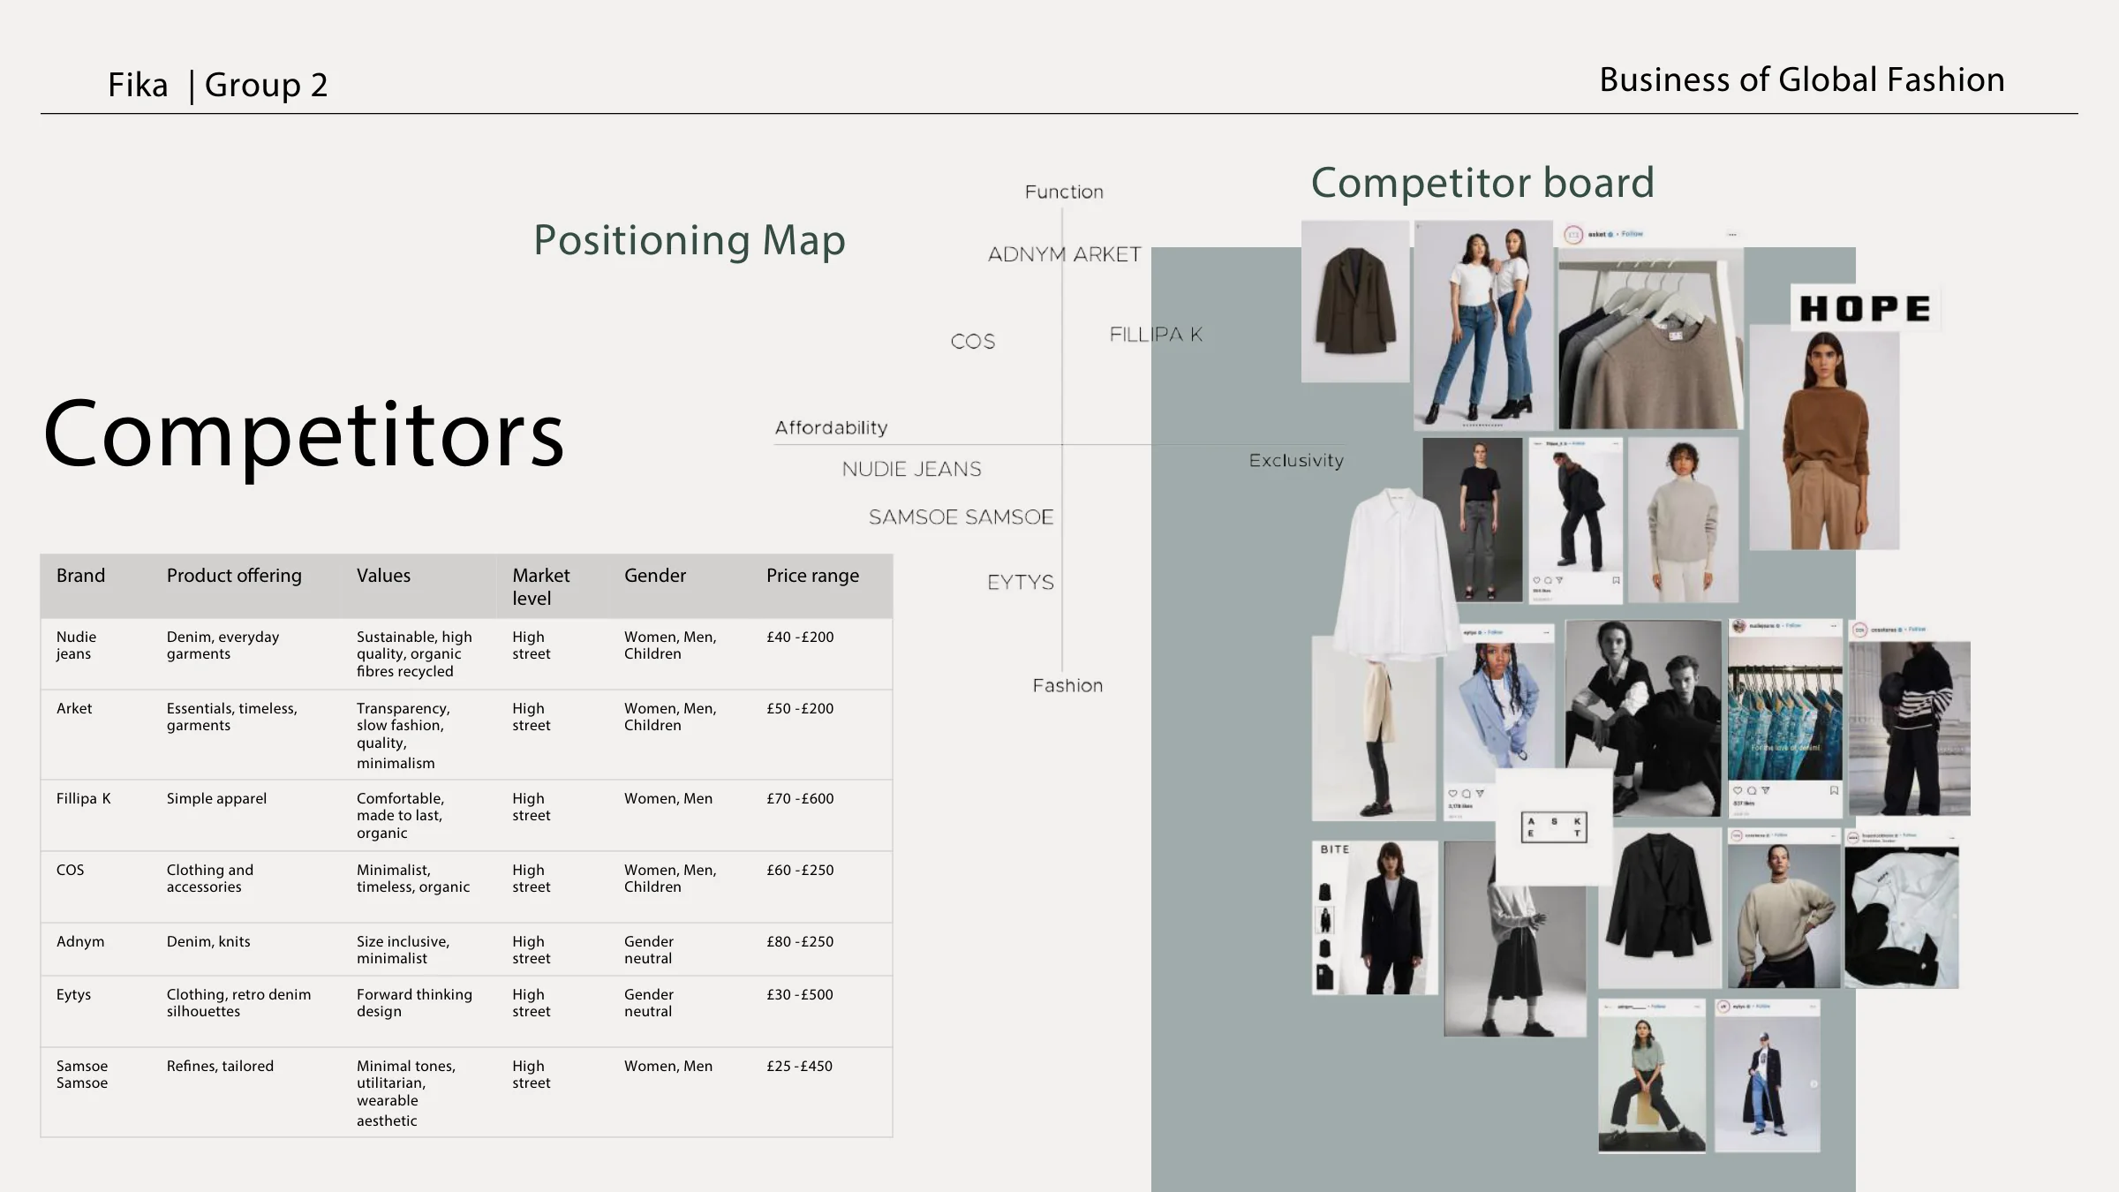This screenshot has width=2119, height=1192.
Task: Click the 'Fika' title text
Action: pos(138,85)
